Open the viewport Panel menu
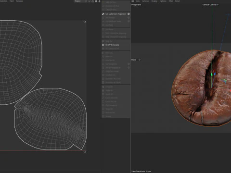231x173 pixels. click(177, 1)
